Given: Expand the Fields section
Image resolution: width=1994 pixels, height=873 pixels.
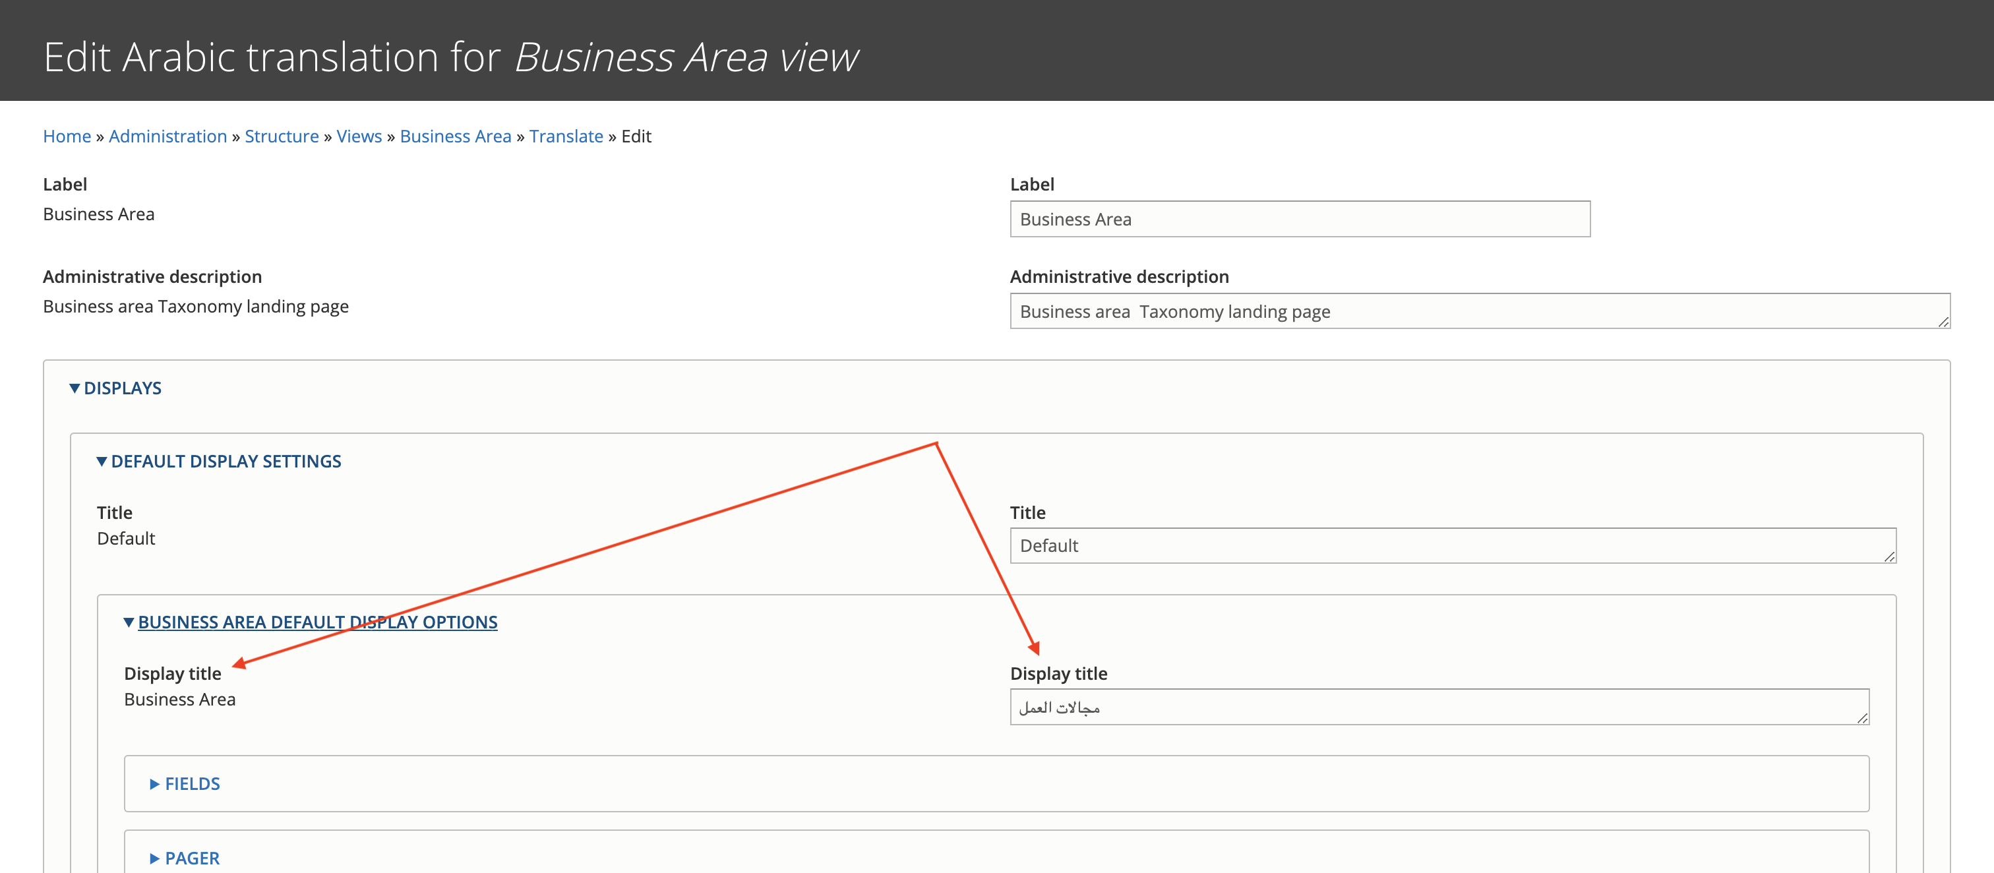Looking at the screenshot, I should pyautogui.click(x=192, y=784).
